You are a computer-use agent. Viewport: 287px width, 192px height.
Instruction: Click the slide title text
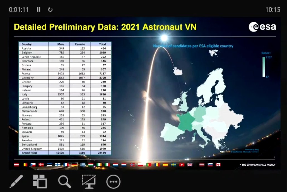(105, 27)
